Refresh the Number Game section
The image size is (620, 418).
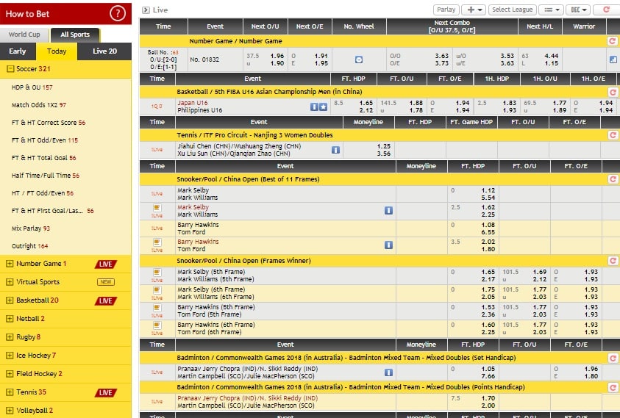[x=612, y=41]
